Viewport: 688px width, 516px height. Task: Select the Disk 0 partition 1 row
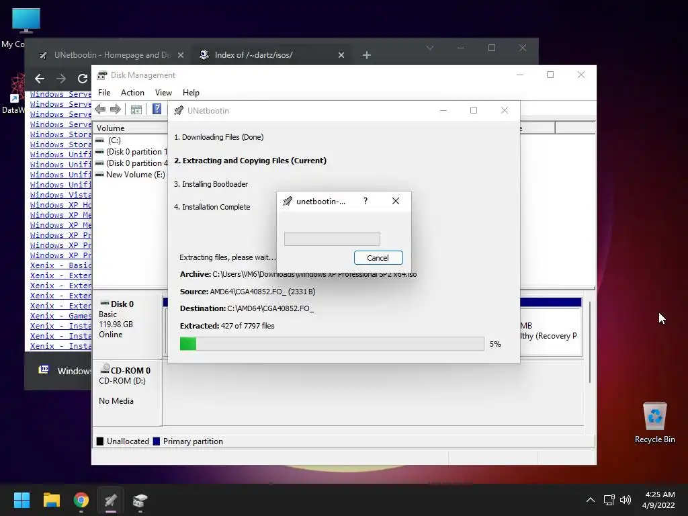click(x=131, y=152)
